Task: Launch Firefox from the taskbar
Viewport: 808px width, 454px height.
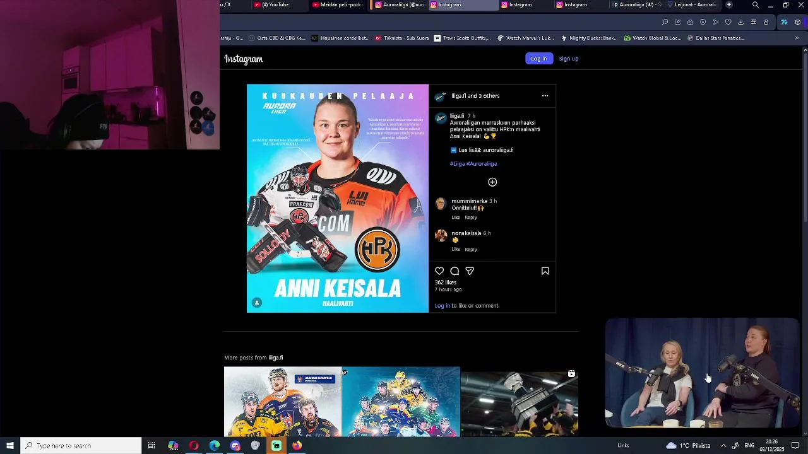Action: [297, 446]
